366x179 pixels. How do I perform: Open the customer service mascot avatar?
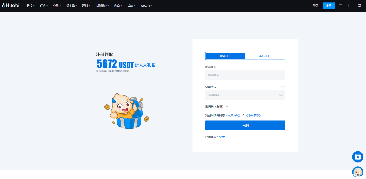click(x=358, y=172)
